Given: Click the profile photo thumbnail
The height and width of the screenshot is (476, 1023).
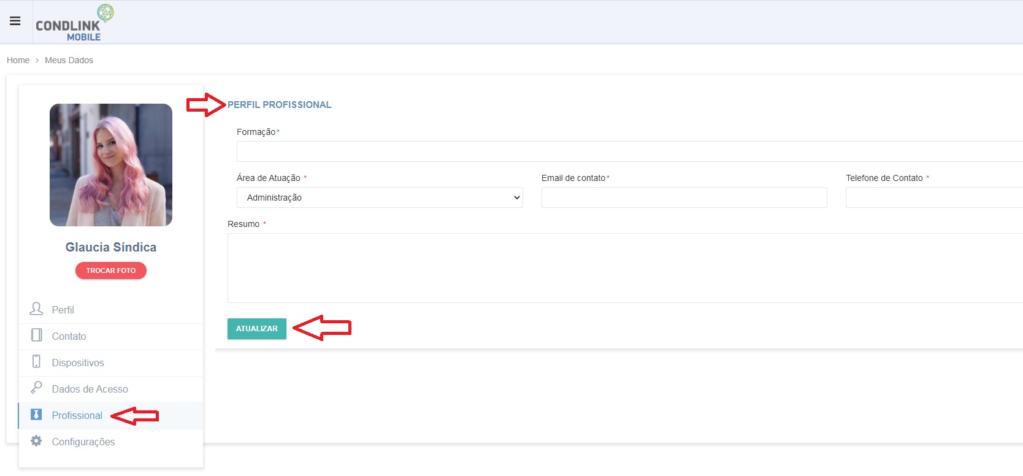Looking at the screenshot, I should pos(111,165).
